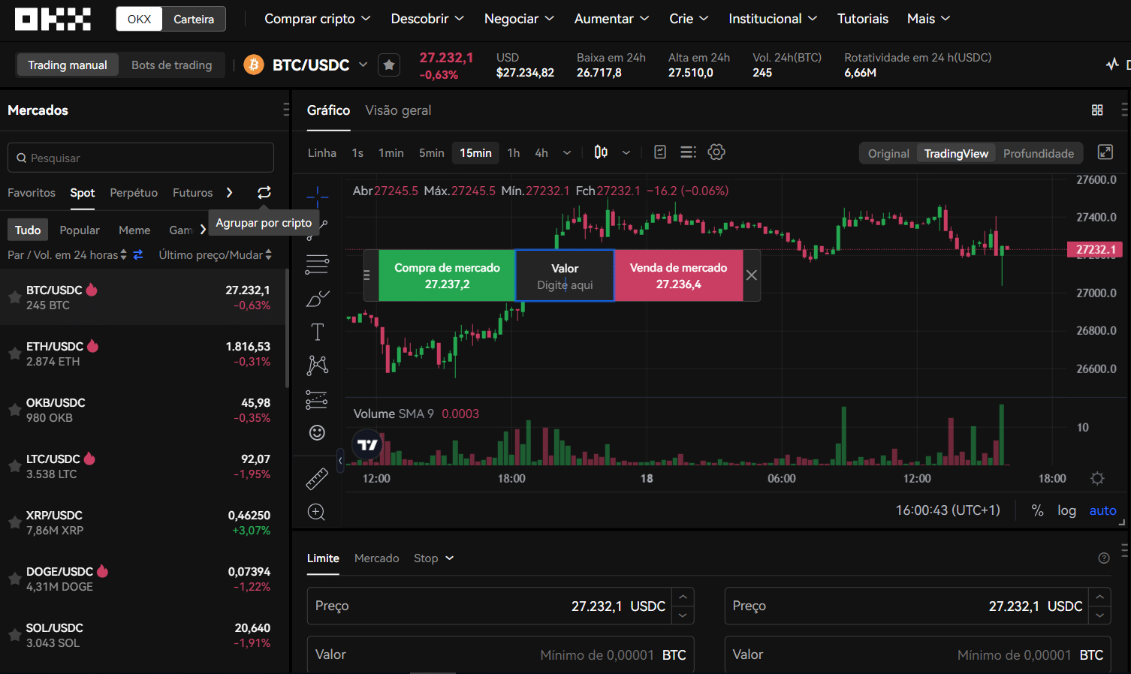Open Tutoriais menu item
Screen dimensions: 1131x674
tap(863, 19)
